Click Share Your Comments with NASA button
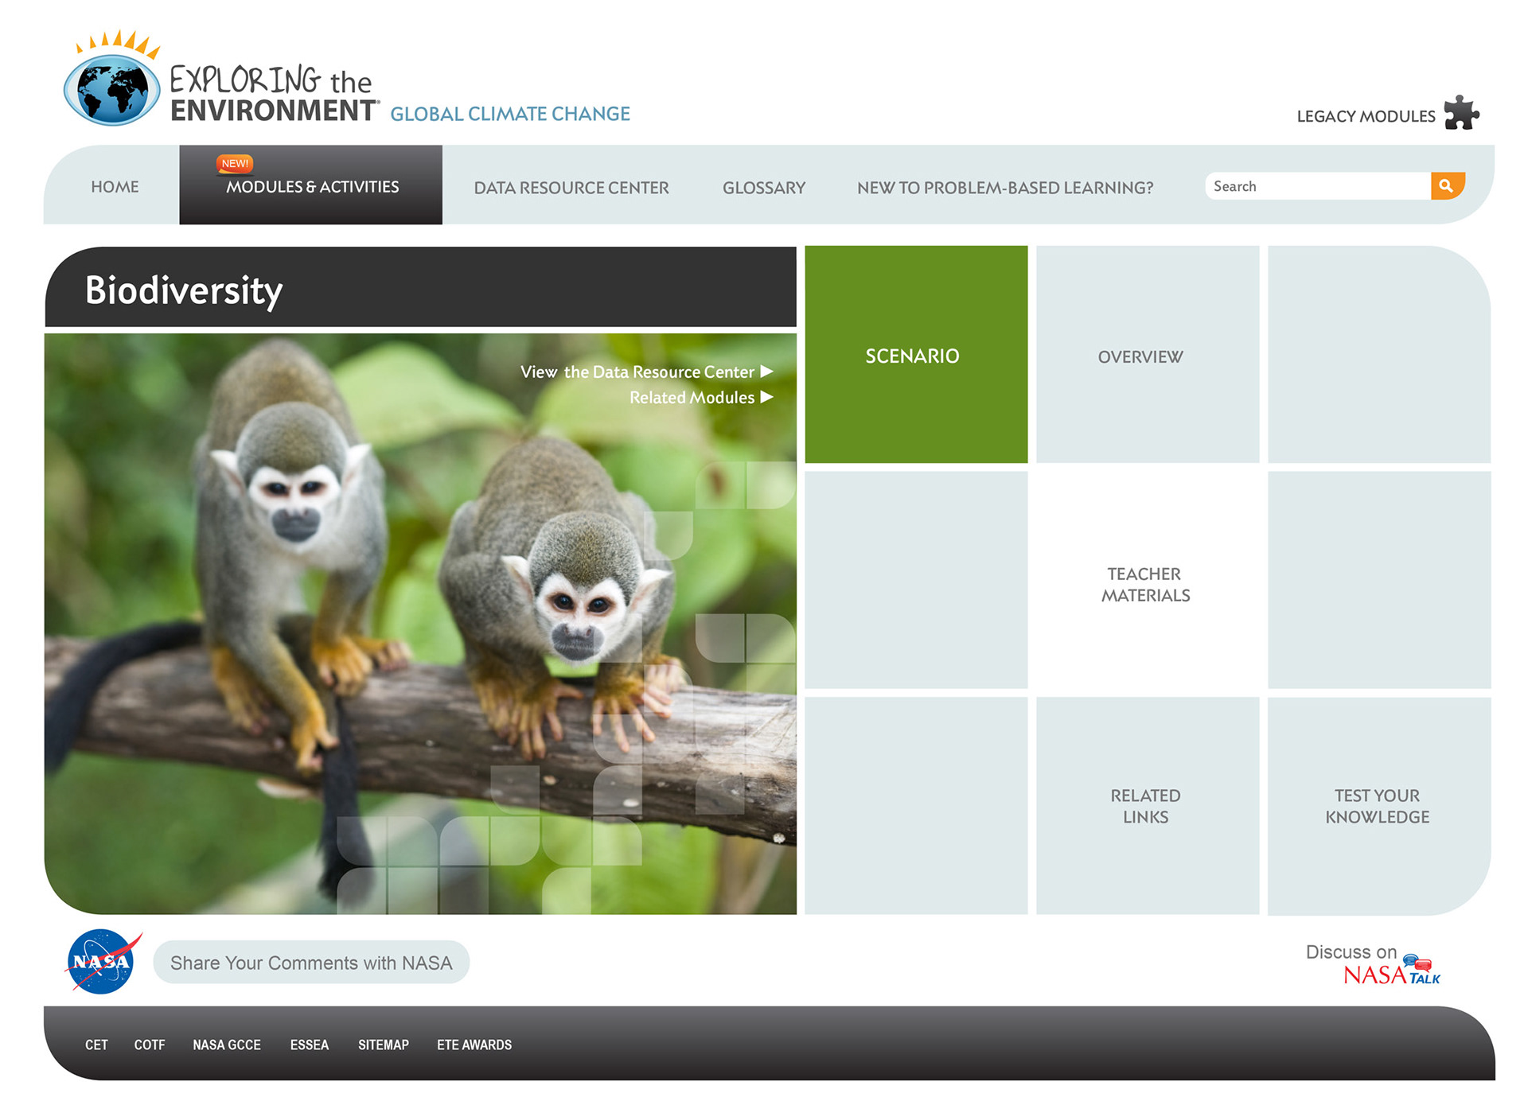 pos(311,963)
